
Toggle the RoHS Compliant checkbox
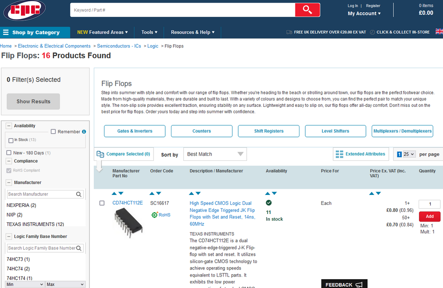pos(9,171)
